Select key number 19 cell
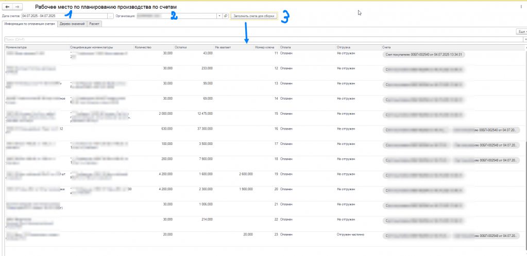The image size is (527, 256). 276,174
